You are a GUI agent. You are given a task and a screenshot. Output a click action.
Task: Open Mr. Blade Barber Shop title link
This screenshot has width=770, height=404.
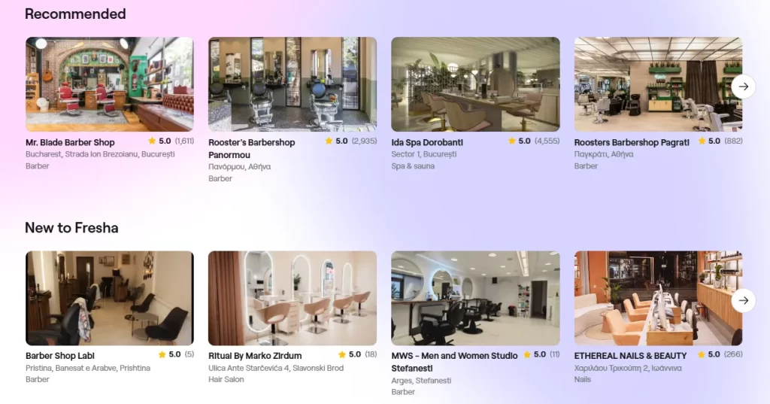[x=70, y=142]
